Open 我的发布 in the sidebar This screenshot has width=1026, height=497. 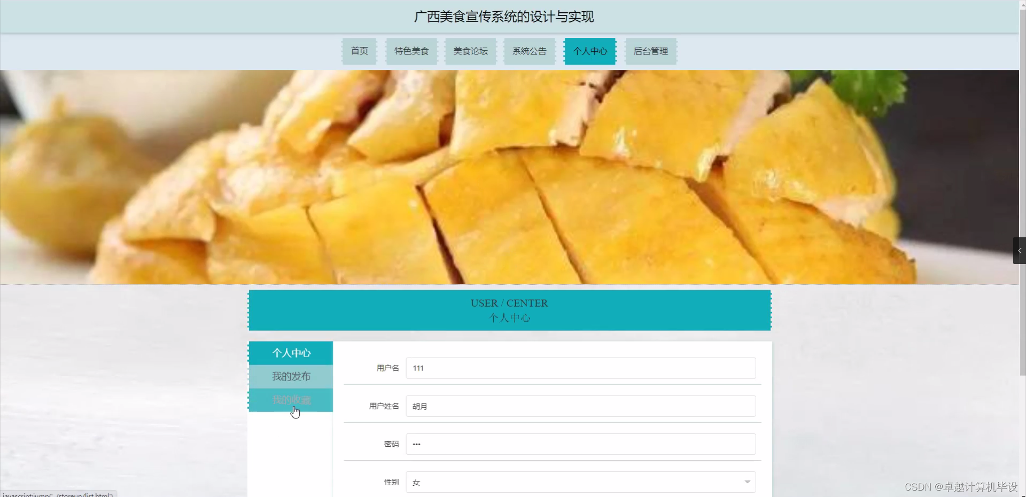pos(291,376)
